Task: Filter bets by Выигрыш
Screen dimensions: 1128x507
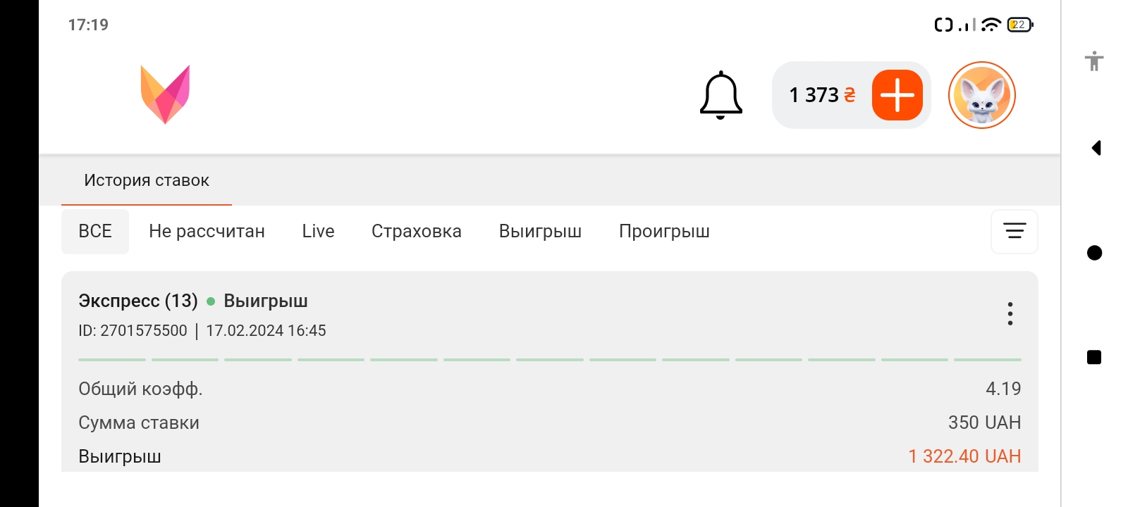Action: tap(540, 231)
